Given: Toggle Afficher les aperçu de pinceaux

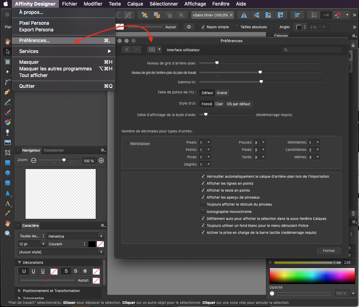Looking at the screenshot, I should coord(203,197).
